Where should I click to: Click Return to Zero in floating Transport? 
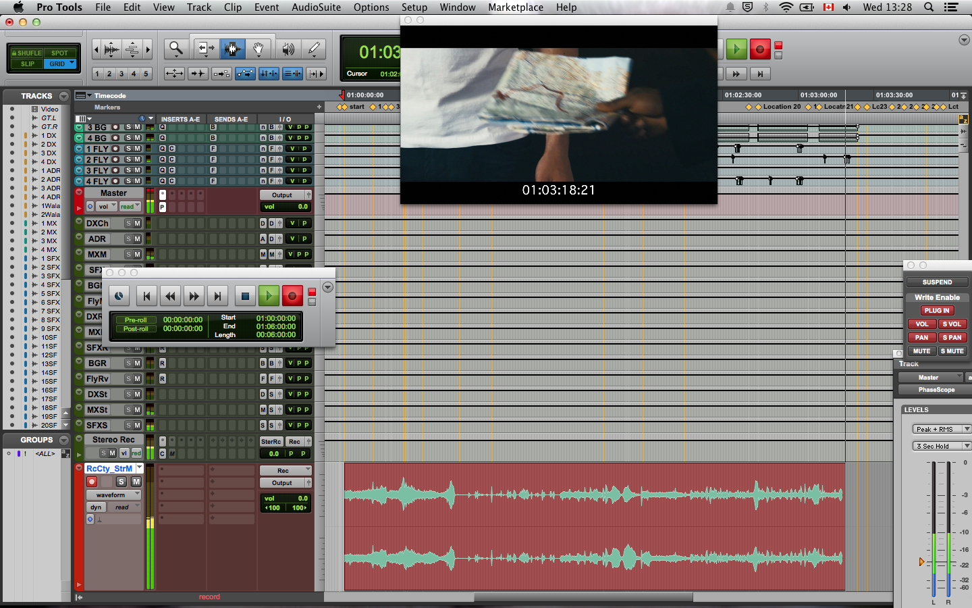pyautogui.click(x=146, y=296)
